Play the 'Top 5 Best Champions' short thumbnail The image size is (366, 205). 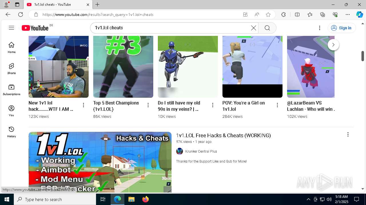123,67
